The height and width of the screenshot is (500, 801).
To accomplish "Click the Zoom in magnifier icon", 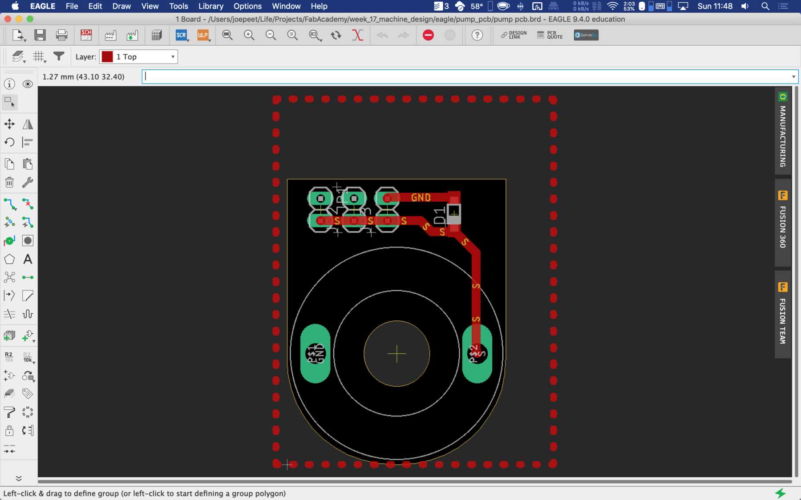I will [249, 35].
